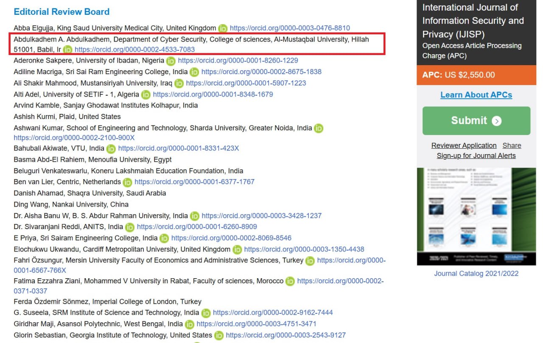Click ORCID icon beside Adiline Macriga
This screenshot has width=543, height=343.
pyautogui.click(x=194, y=72)
